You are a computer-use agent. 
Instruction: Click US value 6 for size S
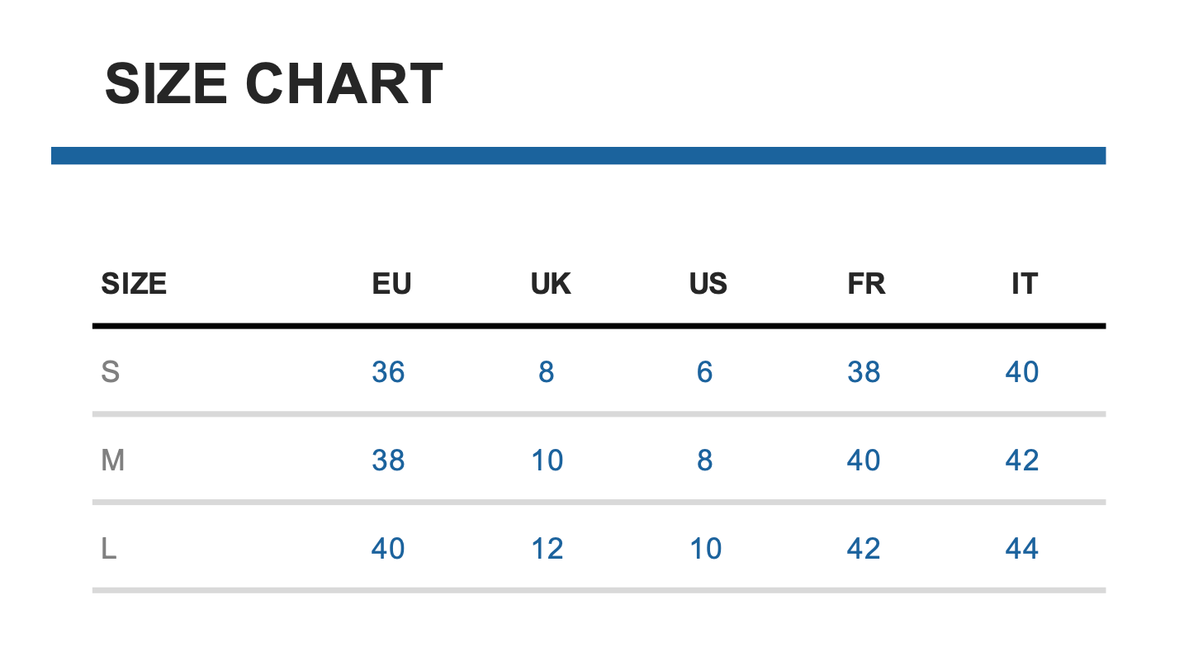704,372
